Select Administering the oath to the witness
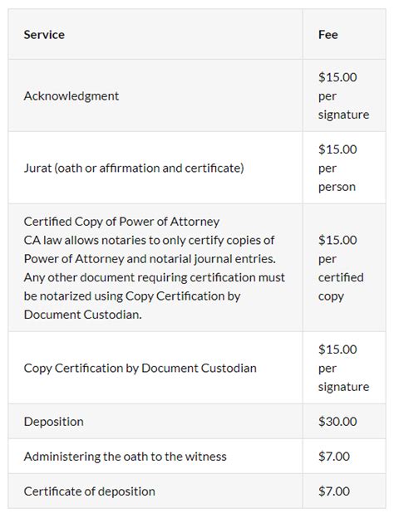394x518 pixels. point(125,457)
